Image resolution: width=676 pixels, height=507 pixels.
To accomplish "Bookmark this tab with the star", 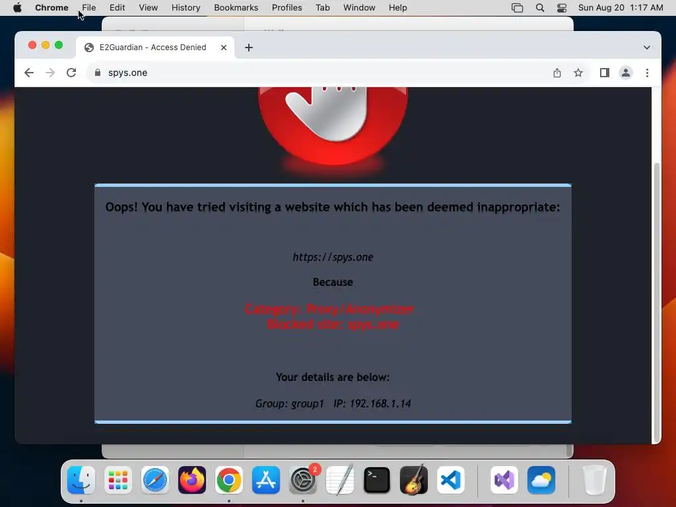I will [x=578, y=73].
